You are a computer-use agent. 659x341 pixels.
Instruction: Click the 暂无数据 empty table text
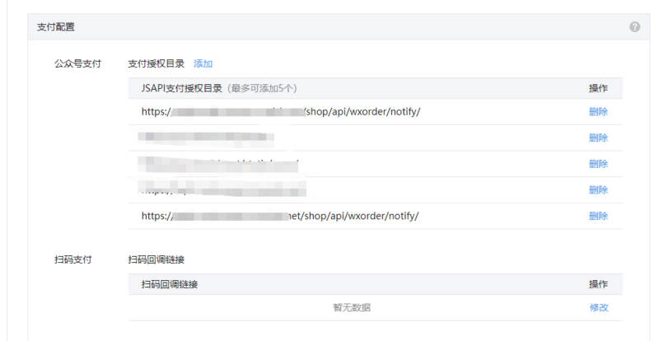pos(352,308)
